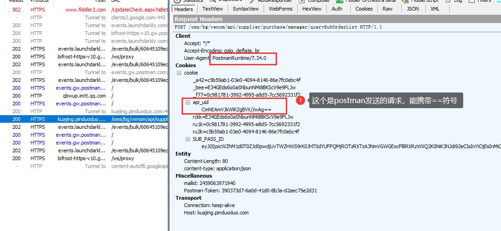Select the Tunnel to events.gw.postman.com session
This screenshot has height=231, width=501.
tap(84, 72)
